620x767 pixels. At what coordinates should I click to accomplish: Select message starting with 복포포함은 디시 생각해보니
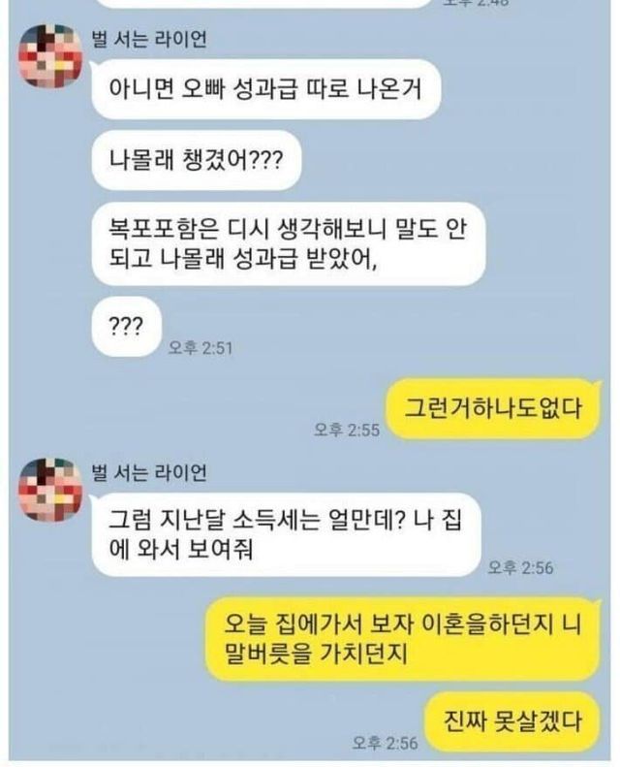coord(289,244)
